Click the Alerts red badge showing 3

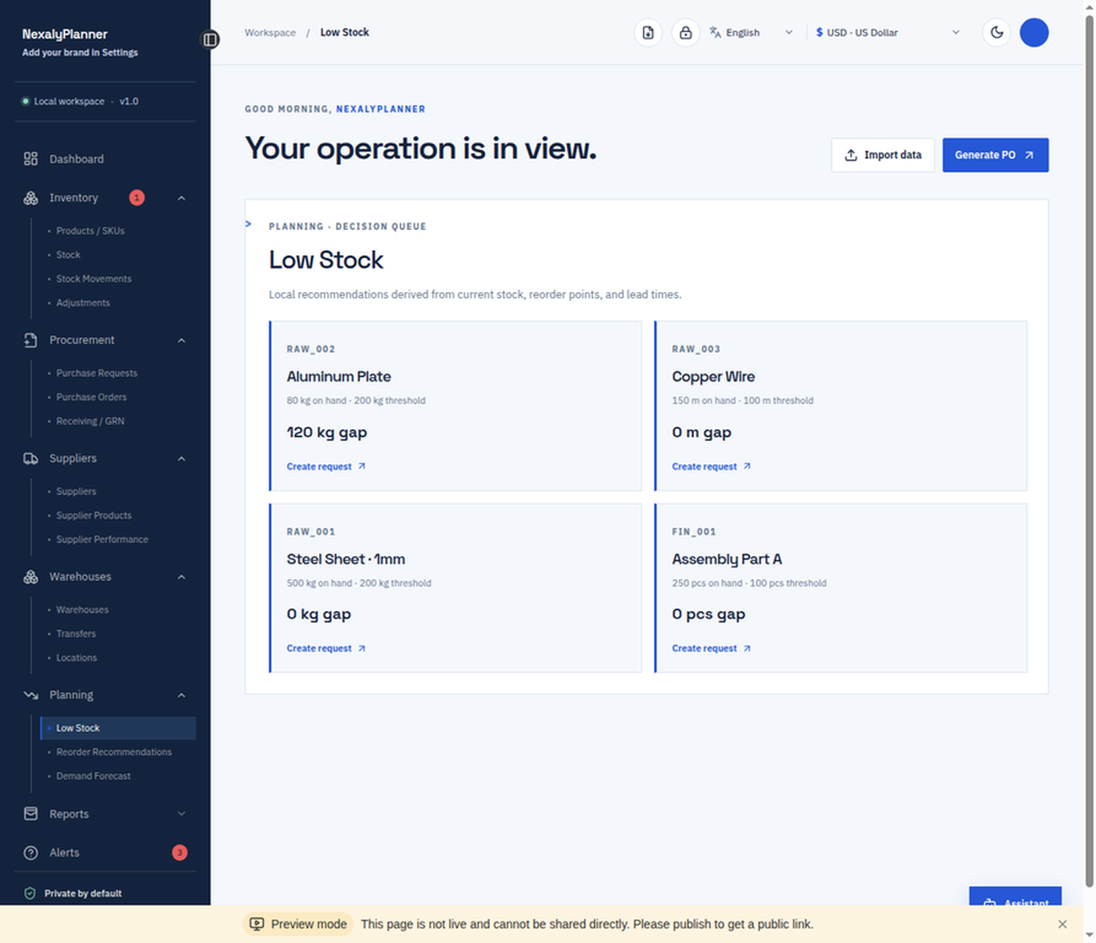point(179,853)
